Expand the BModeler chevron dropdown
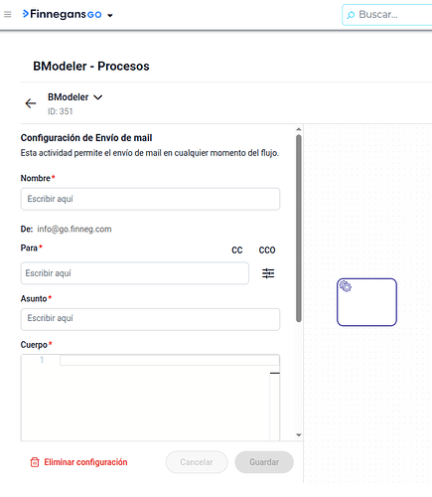 [x=98, y=97]
